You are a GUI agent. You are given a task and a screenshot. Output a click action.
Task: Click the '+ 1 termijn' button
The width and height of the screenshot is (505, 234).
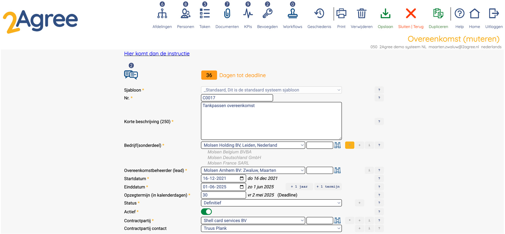pos(328,186)
